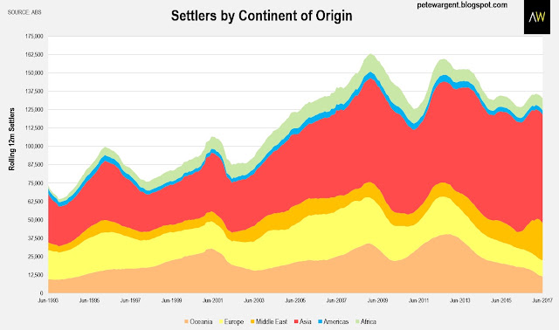
Task: Click the AW logo icon
Action: (x=537, y=17)
